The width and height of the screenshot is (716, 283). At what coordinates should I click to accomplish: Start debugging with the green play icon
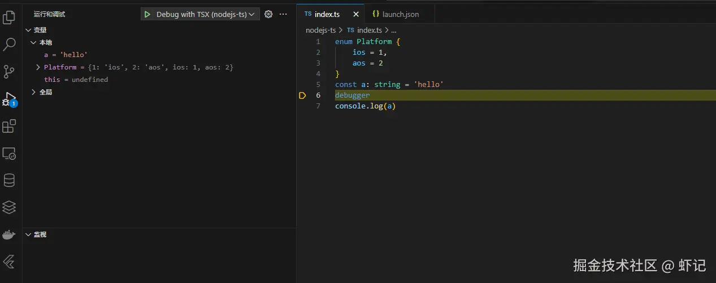(147, 14)
